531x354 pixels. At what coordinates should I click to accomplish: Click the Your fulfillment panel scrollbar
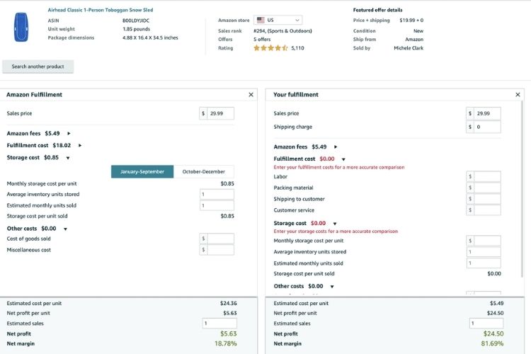[523, 190]
